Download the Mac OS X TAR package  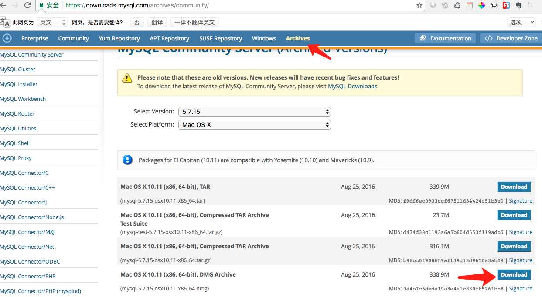point(514,187)
